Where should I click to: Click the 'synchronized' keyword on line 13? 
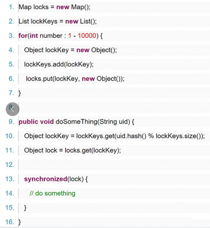(x=45, y=179)
